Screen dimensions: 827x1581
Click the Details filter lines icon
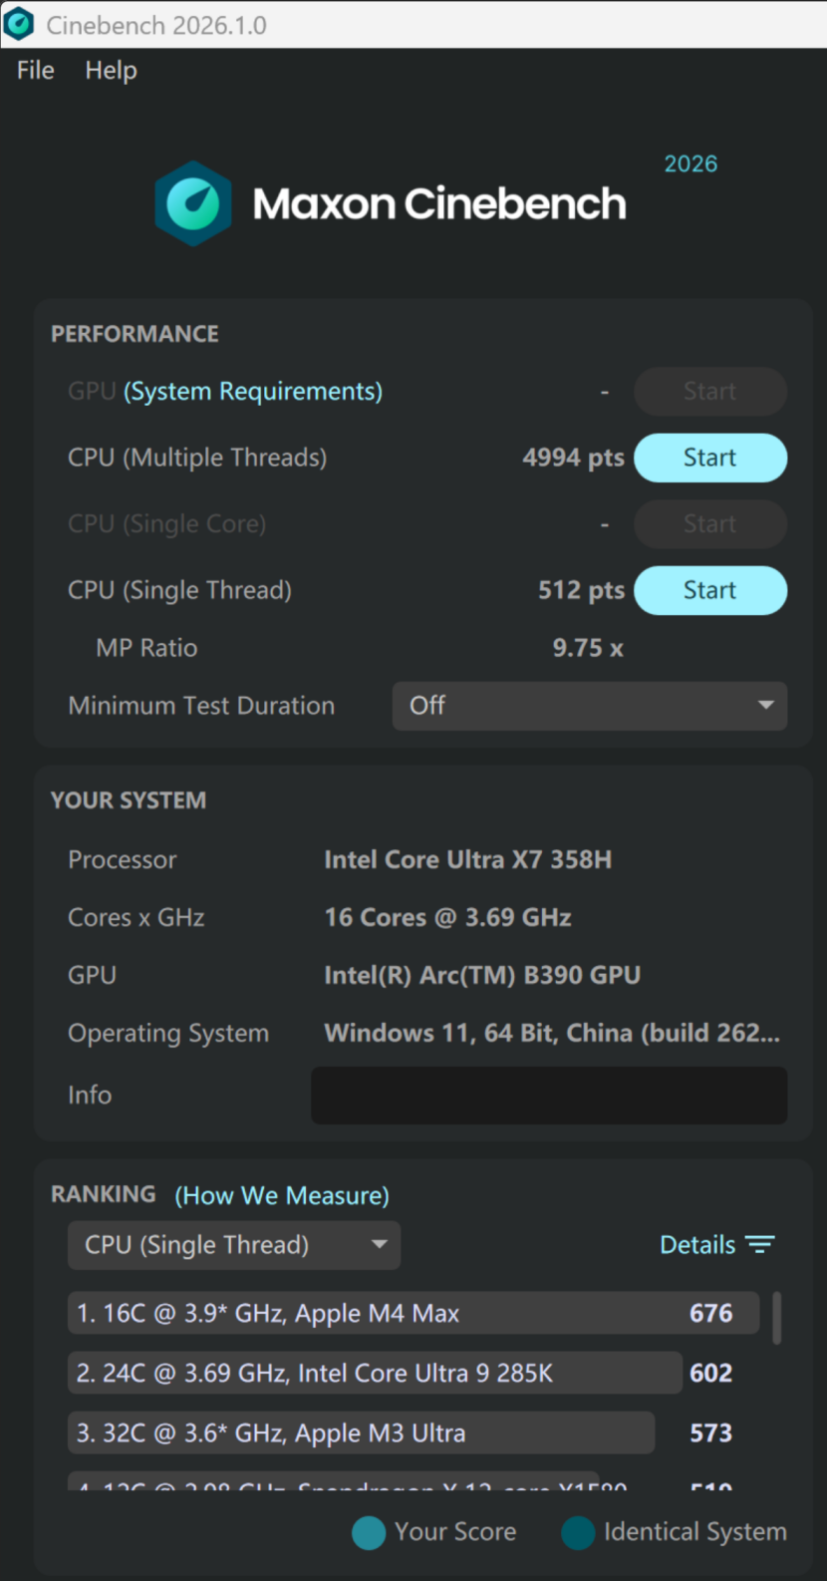(x=760, y=1245)
